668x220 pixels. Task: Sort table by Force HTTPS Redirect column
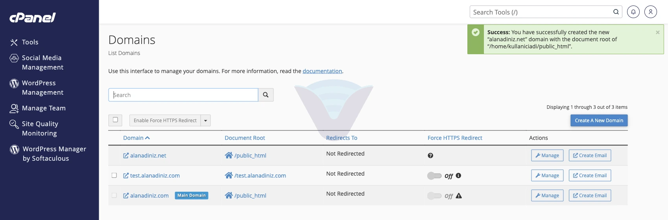coord(455,138)
